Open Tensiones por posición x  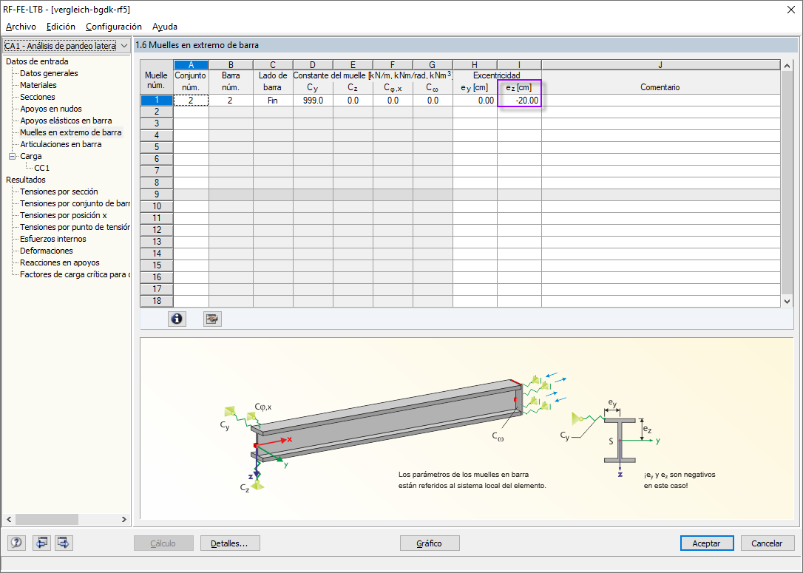point(64,215)
